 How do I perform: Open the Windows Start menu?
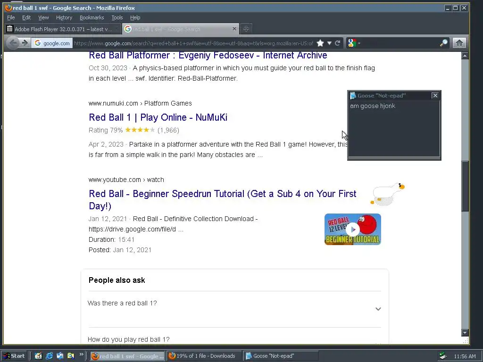tap(14, 356)
